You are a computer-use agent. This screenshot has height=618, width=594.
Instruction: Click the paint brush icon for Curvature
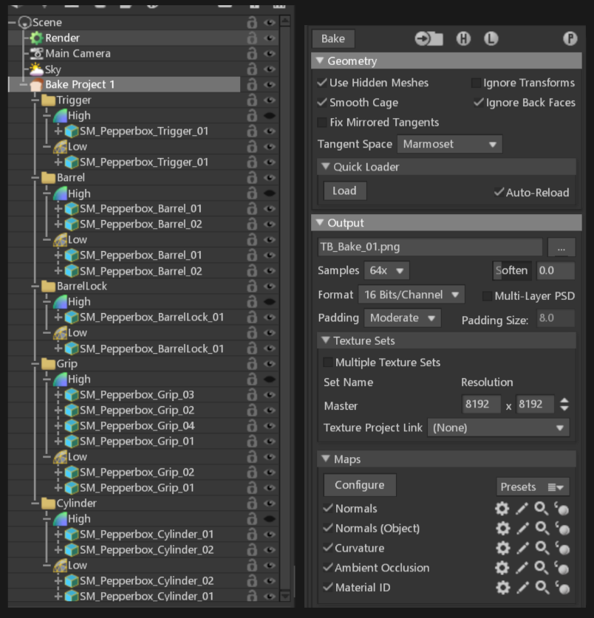[x=522, y=548]
